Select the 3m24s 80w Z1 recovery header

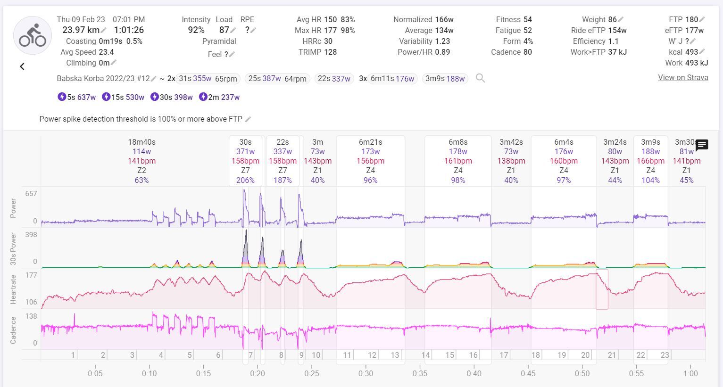[615, 161]
